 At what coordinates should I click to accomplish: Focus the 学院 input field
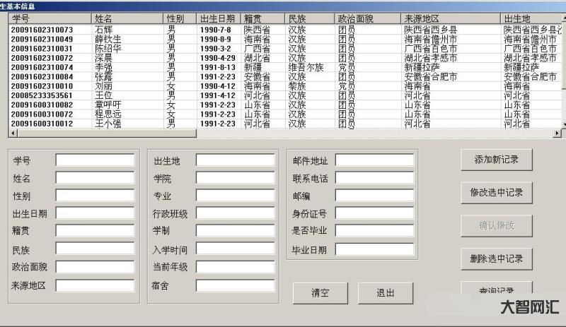pos(235,178)
